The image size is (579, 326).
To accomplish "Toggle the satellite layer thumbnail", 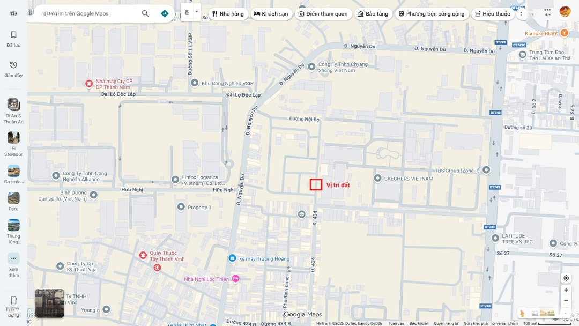I will 49,303.
